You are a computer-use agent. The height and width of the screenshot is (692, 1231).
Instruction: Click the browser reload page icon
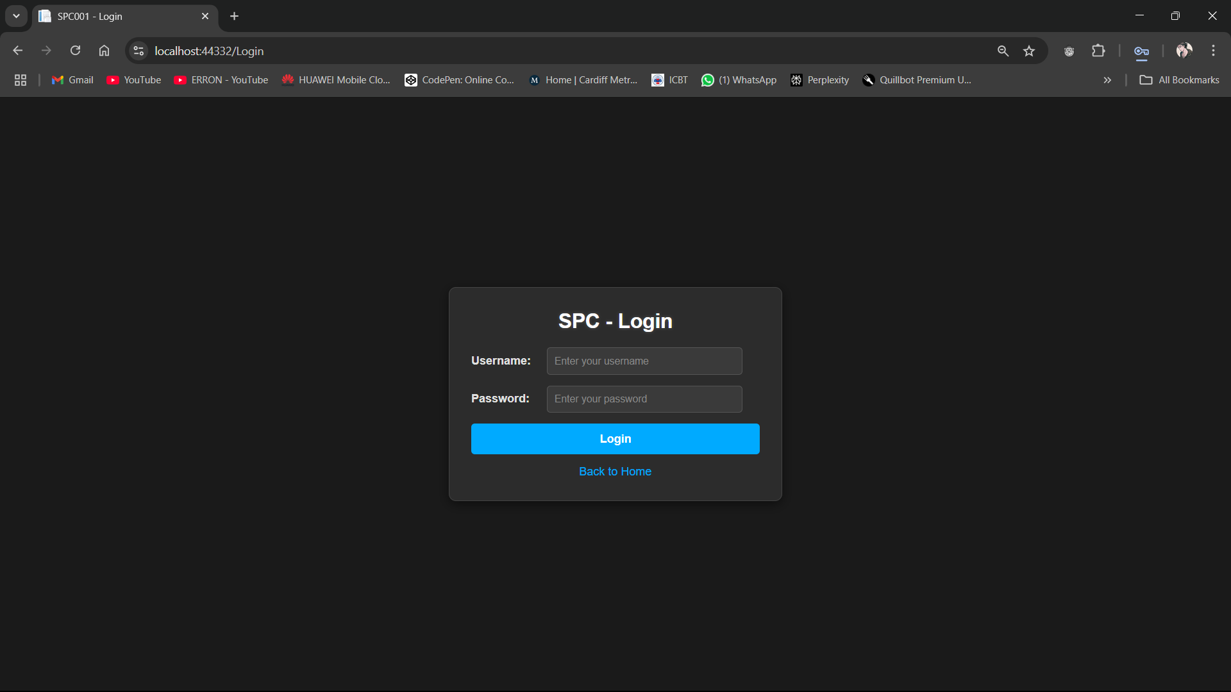pyautogui.click(x=75, y=51)
